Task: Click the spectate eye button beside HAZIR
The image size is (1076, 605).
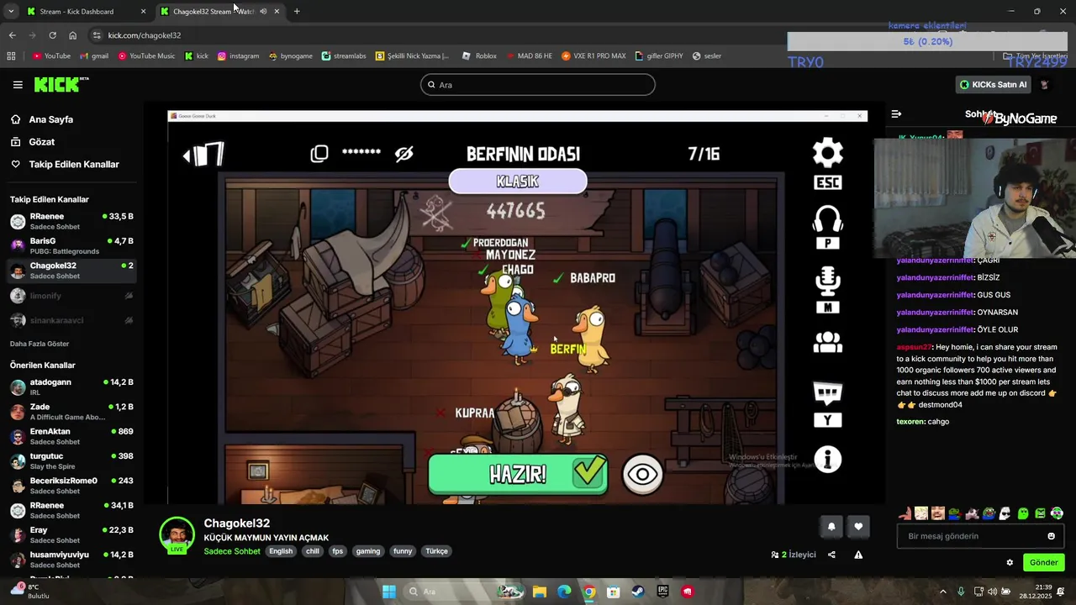Action: 642,475
